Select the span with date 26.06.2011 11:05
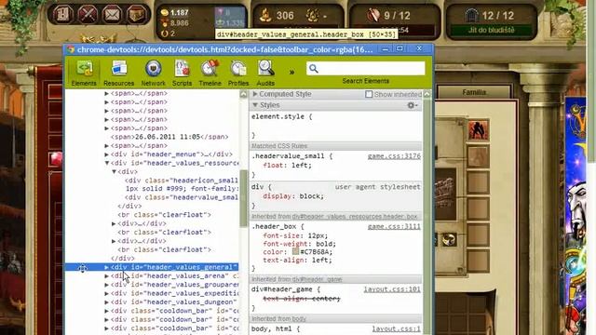The image size is (596, 335). (169, 137)
